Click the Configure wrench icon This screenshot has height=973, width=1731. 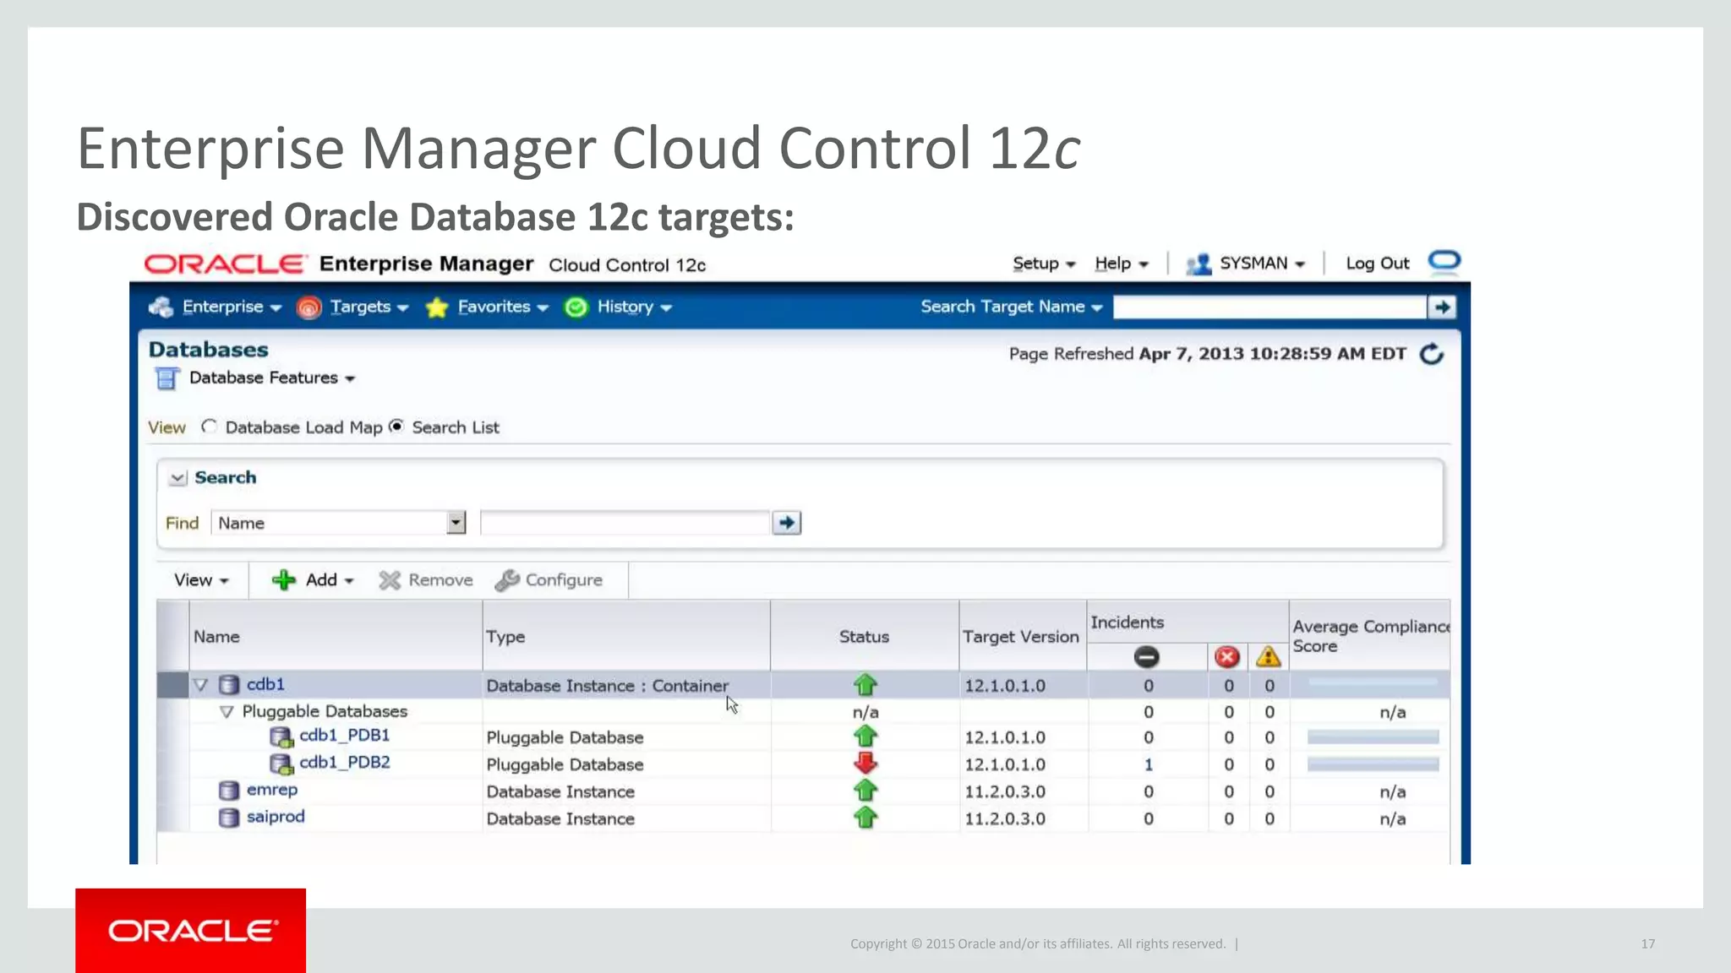tap(507, 580)
